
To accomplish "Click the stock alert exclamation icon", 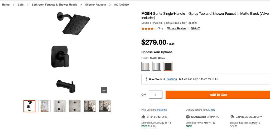I will [146, 79].
